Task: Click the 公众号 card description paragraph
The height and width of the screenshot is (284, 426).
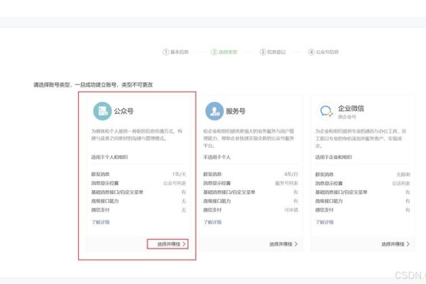Action: tap(136, 134)
